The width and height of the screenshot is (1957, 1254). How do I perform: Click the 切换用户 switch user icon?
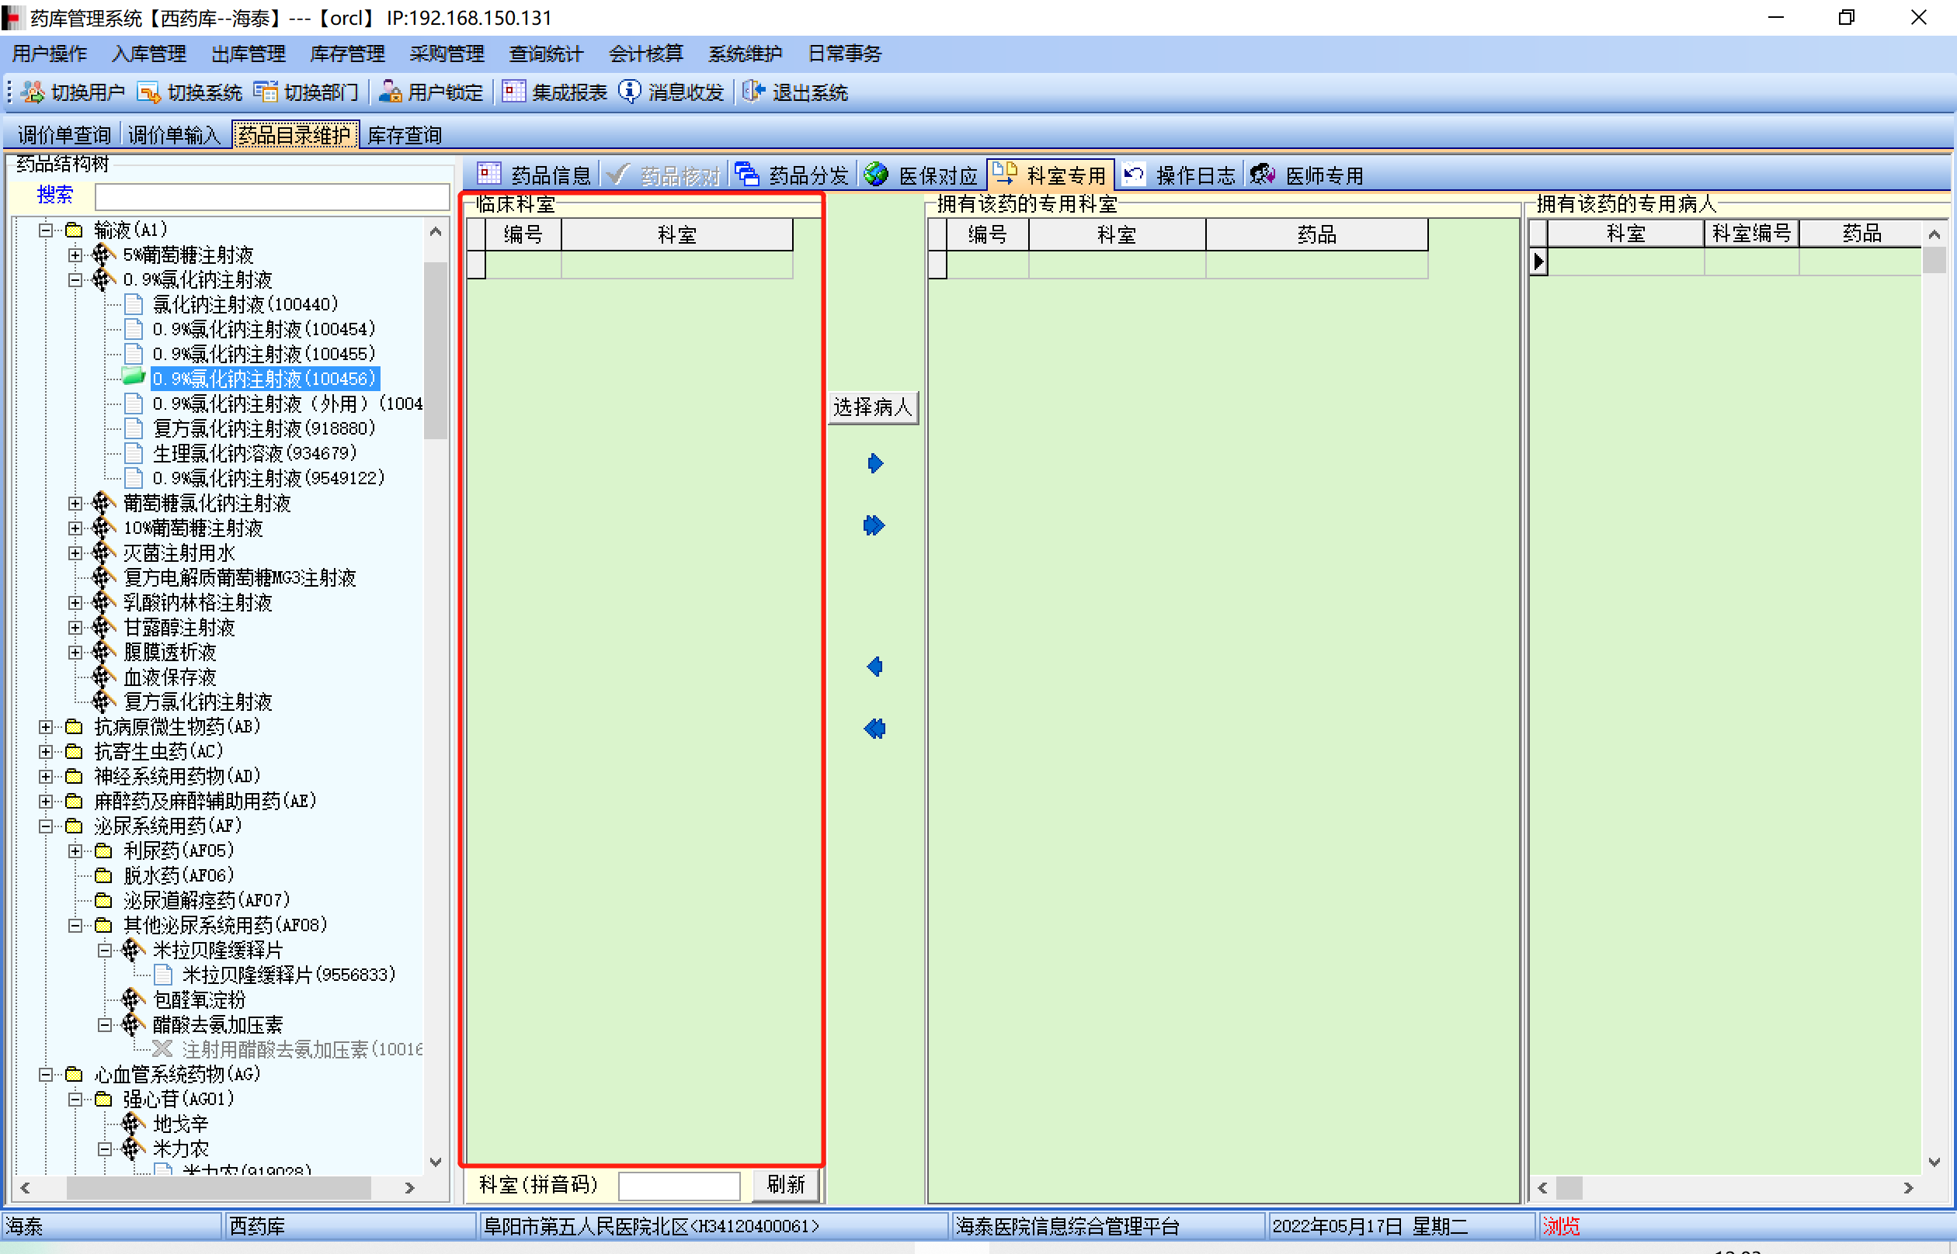point(33,92)
